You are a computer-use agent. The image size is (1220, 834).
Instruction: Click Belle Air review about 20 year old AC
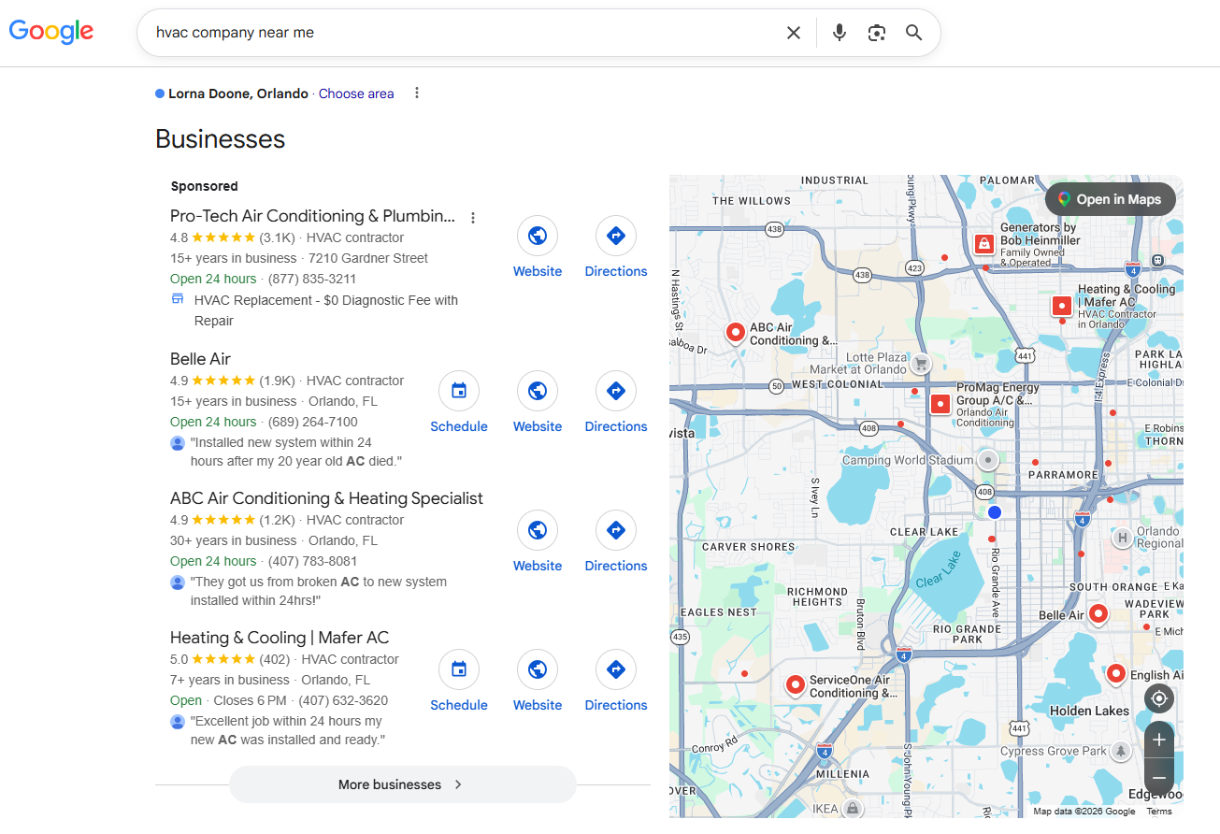(x=295, y=452)
